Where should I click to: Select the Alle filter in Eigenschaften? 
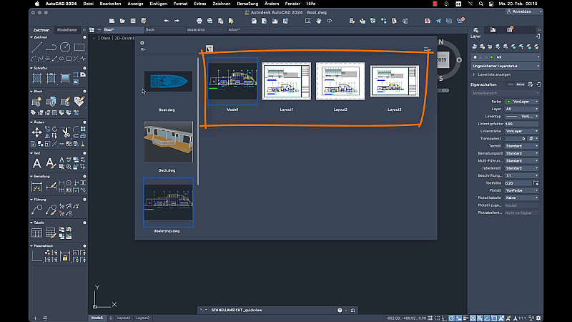pos(511,84)
